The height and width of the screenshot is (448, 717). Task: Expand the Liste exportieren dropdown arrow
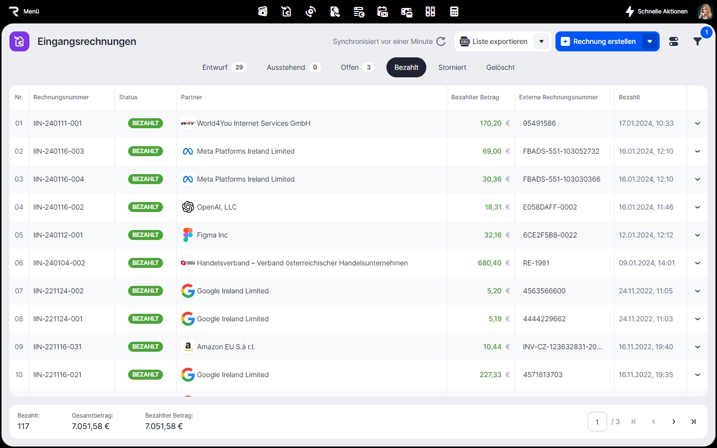541,41
